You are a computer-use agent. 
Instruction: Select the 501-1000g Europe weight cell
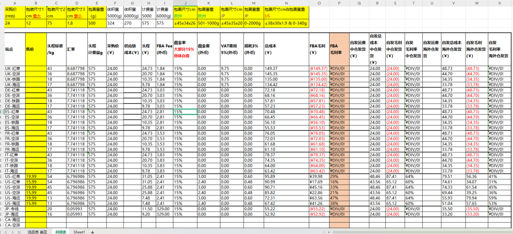pyautogui.click(x=209, y=24)
